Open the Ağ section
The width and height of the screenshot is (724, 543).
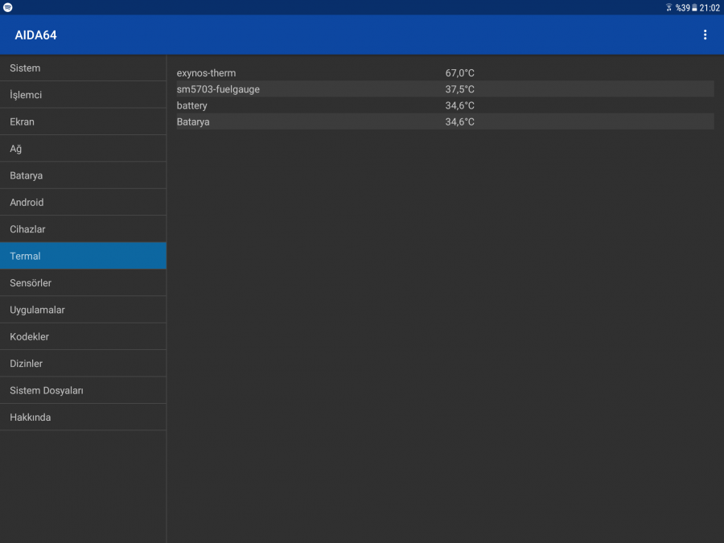83,148
